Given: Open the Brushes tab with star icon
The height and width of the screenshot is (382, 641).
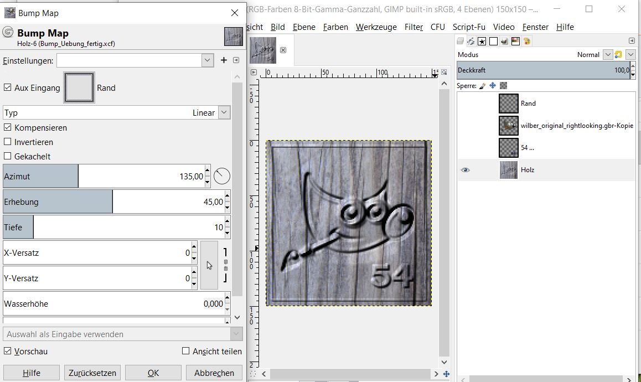Looking at the screenshot, I should pos(482,41).
